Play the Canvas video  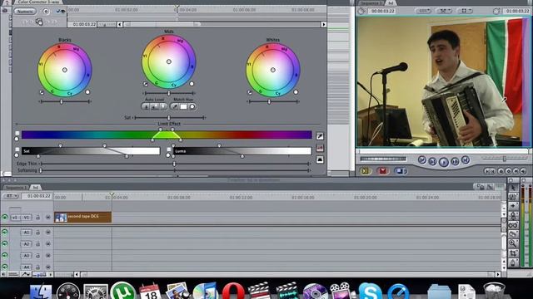[444, 162]
